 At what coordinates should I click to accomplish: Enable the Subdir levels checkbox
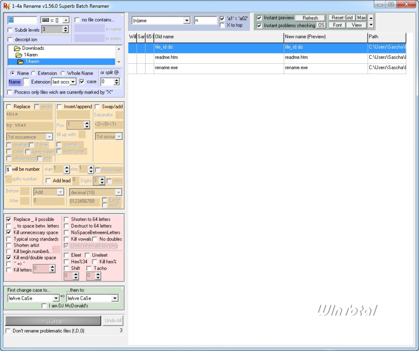[10, 30]
